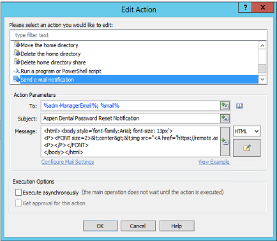The width and height of the screenshot is (277, 241).
Task: Insert value reference in To field
Action: click(225, 106)
